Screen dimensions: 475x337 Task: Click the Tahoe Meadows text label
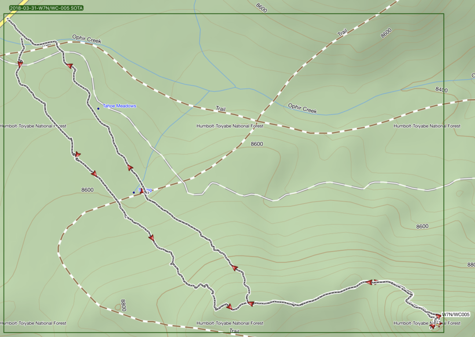(119, 106)
